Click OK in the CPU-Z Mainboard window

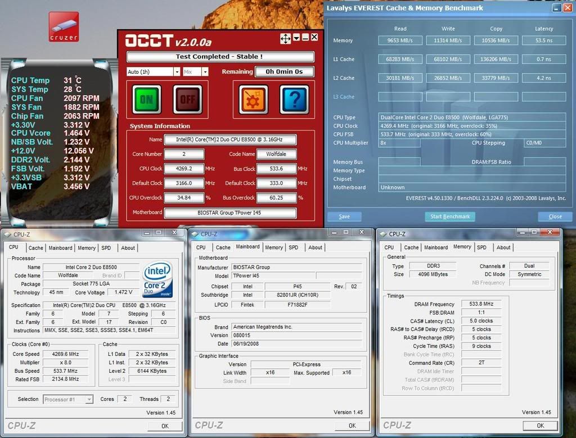coord(352,426)
